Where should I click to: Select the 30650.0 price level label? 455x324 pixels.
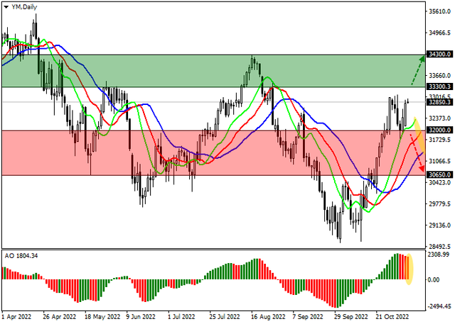click(439, 174)
